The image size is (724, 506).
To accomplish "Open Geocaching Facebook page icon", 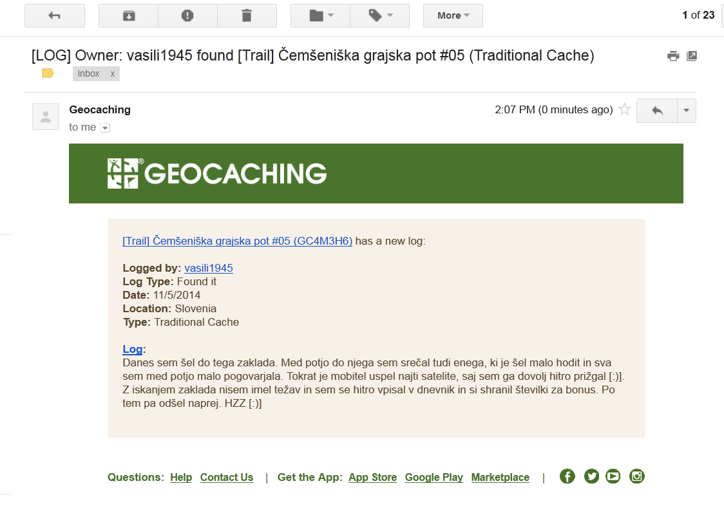I will (567, 476).
